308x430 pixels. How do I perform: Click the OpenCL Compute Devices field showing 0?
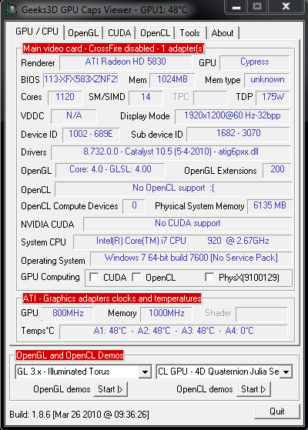[x=134, y=206]
